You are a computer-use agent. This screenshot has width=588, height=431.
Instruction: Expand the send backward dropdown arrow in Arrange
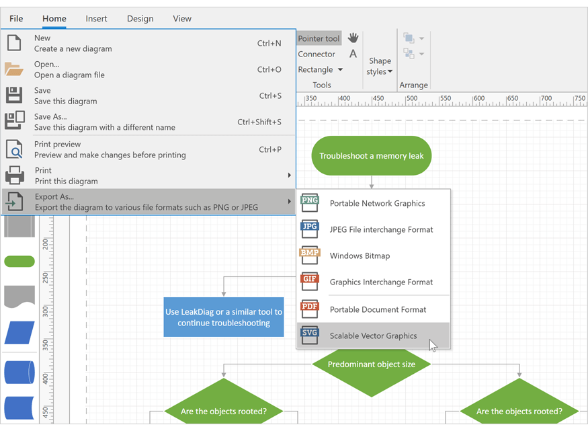(422, 54)
